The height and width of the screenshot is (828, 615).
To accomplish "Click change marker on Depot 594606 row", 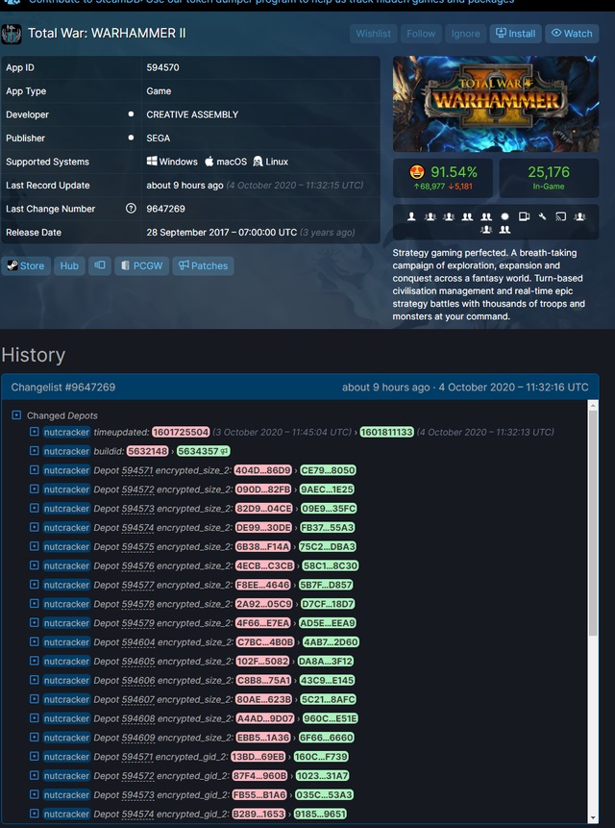I will (x=35, y=680).
